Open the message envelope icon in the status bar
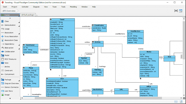 pyautogui.click(x=176, y=102)
